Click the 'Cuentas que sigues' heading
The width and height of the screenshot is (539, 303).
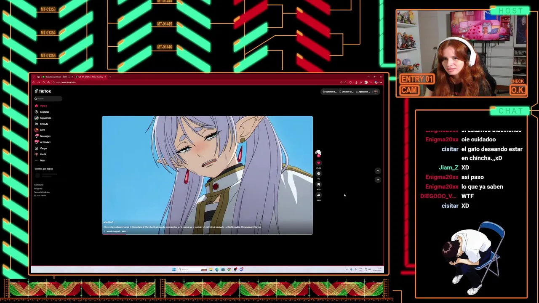tap(44, 169)
